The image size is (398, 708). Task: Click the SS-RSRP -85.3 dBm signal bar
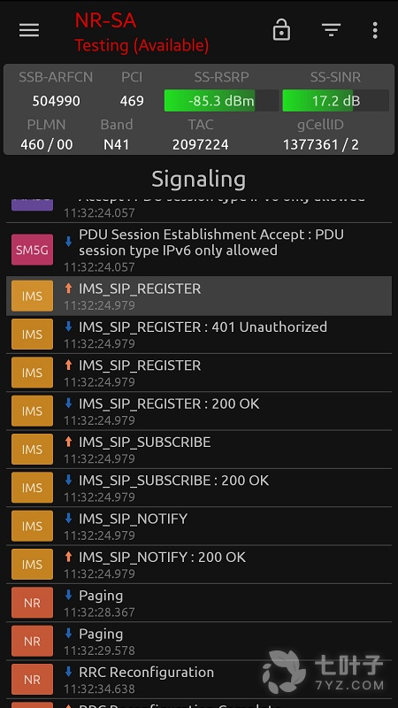[221, 100]
